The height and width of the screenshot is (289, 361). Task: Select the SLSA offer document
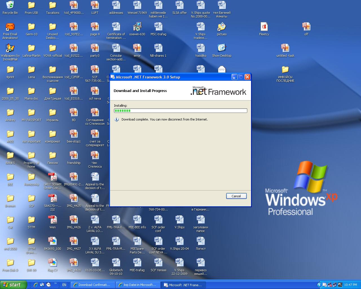point(179,8)
